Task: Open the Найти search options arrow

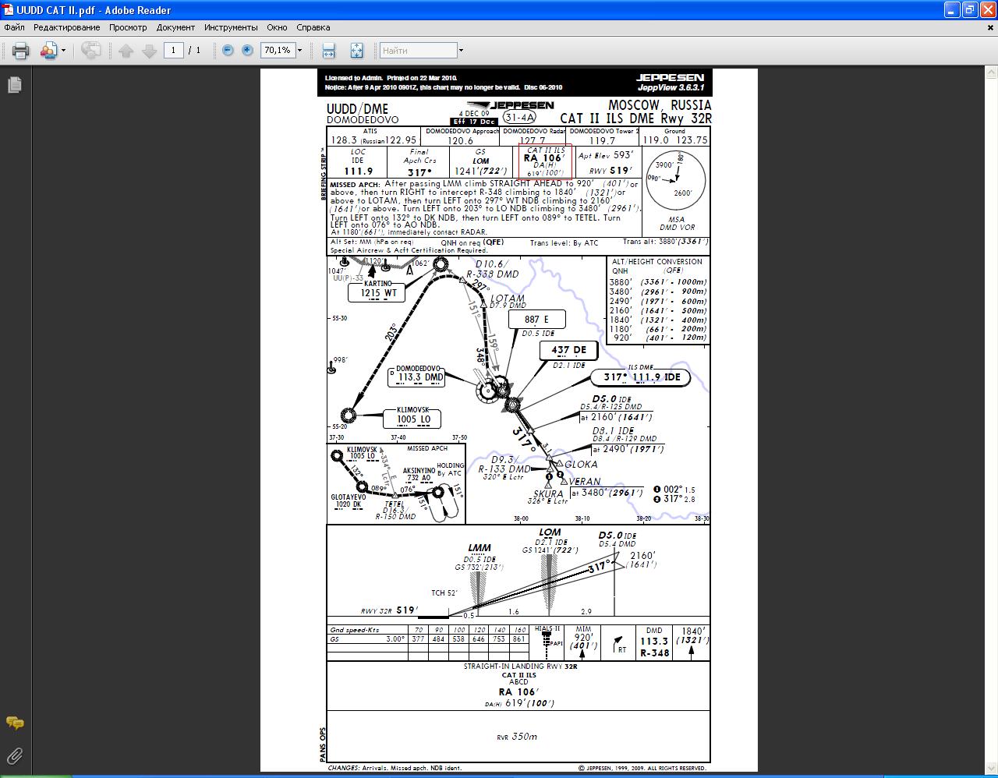Action: (461, 51)
